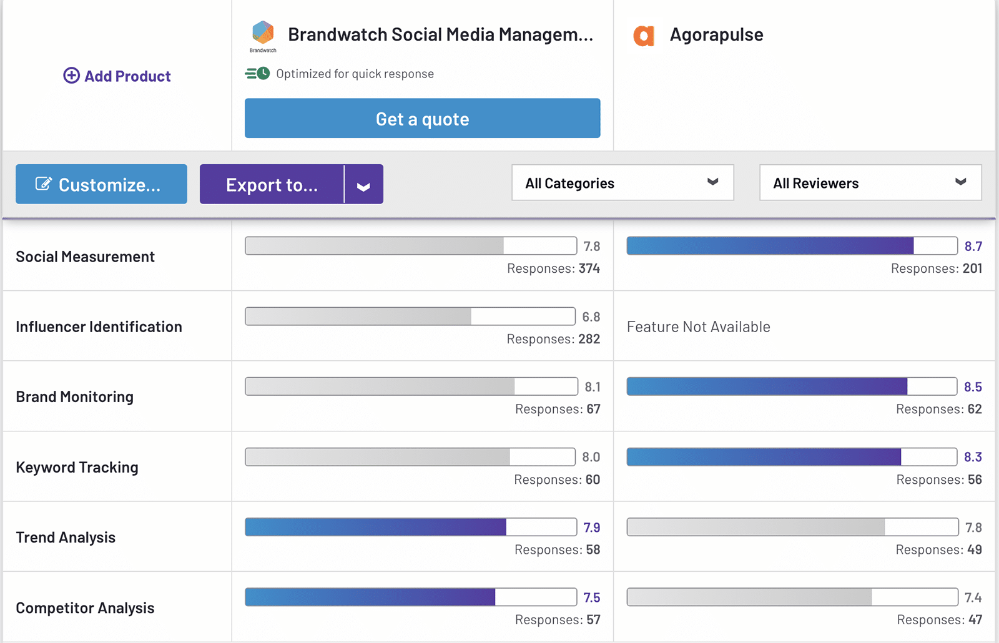Click Agorapulse Brand Monitoring 8.5 rating bar
This screenshot has height=643, width=999.
(792, 386)
